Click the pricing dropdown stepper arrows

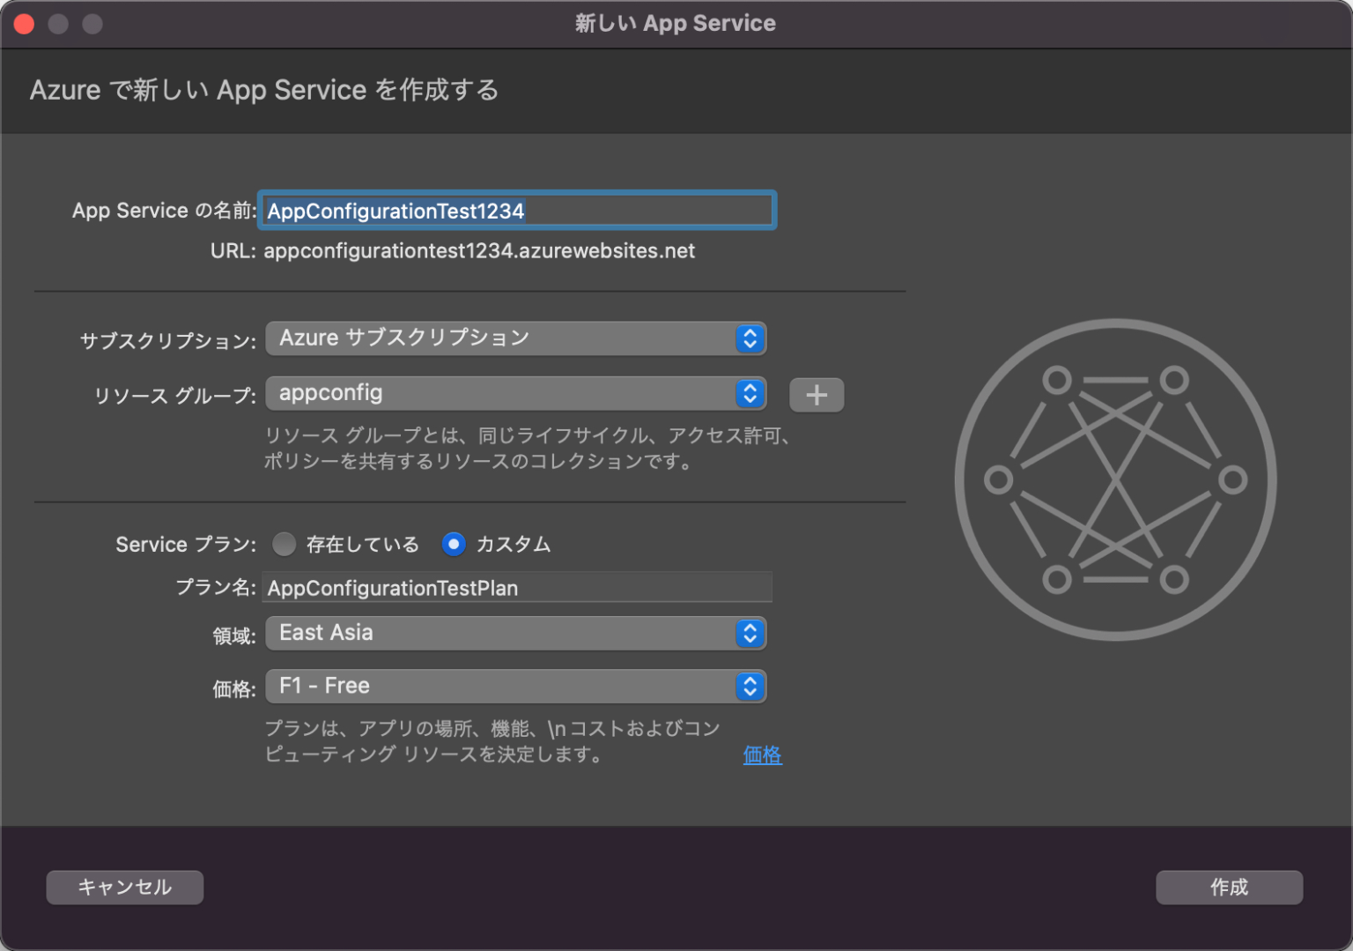[x=749, y=687]
